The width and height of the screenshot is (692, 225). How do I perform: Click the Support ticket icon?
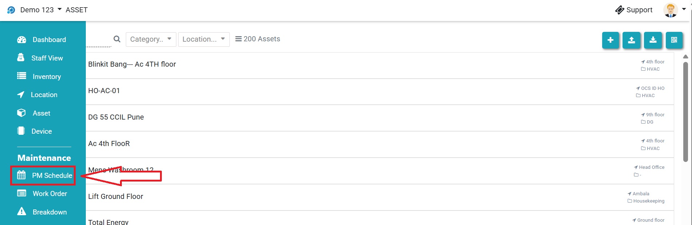(x=620, y=10)
